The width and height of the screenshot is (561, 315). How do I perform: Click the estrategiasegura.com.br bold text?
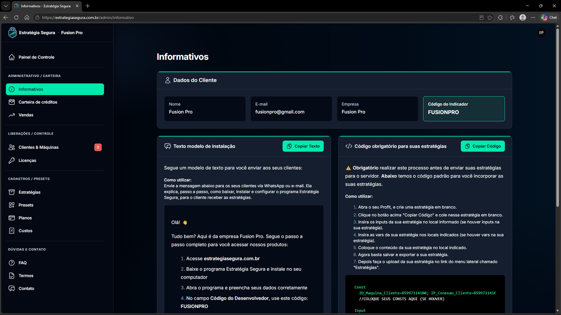[x=232, y=259]
